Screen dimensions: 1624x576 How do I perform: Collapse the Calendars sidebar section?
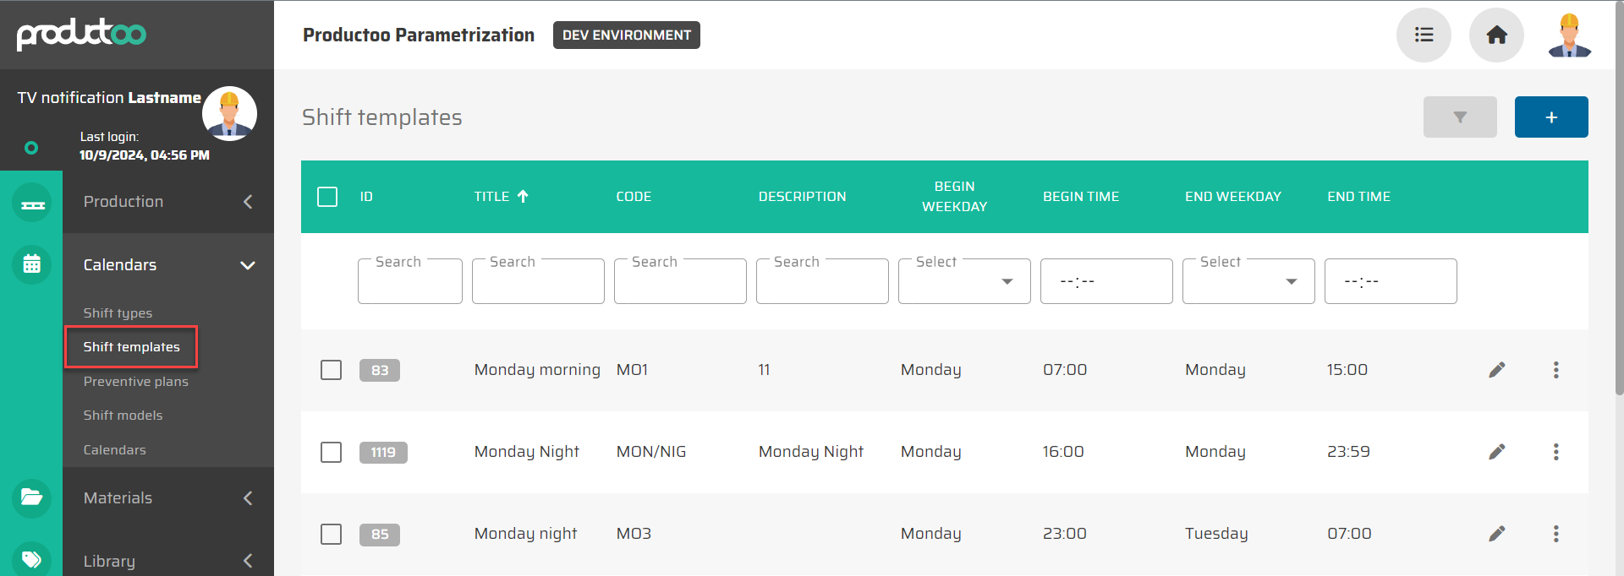point(247,265)
